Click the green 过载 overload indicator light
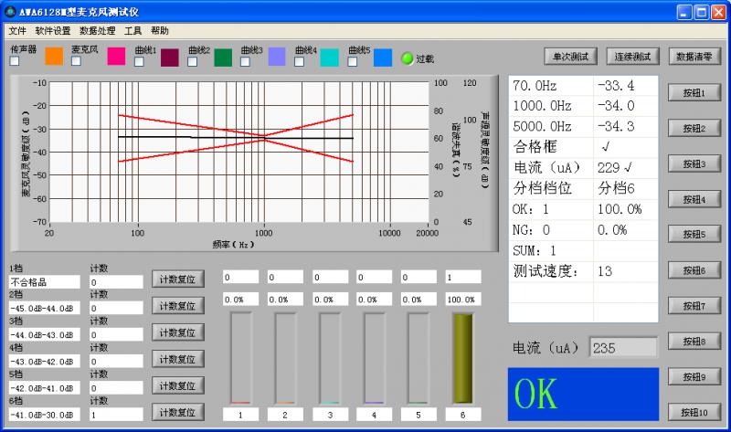The height and width of the screenshot is (432, 731). click(x=408, y=58)
